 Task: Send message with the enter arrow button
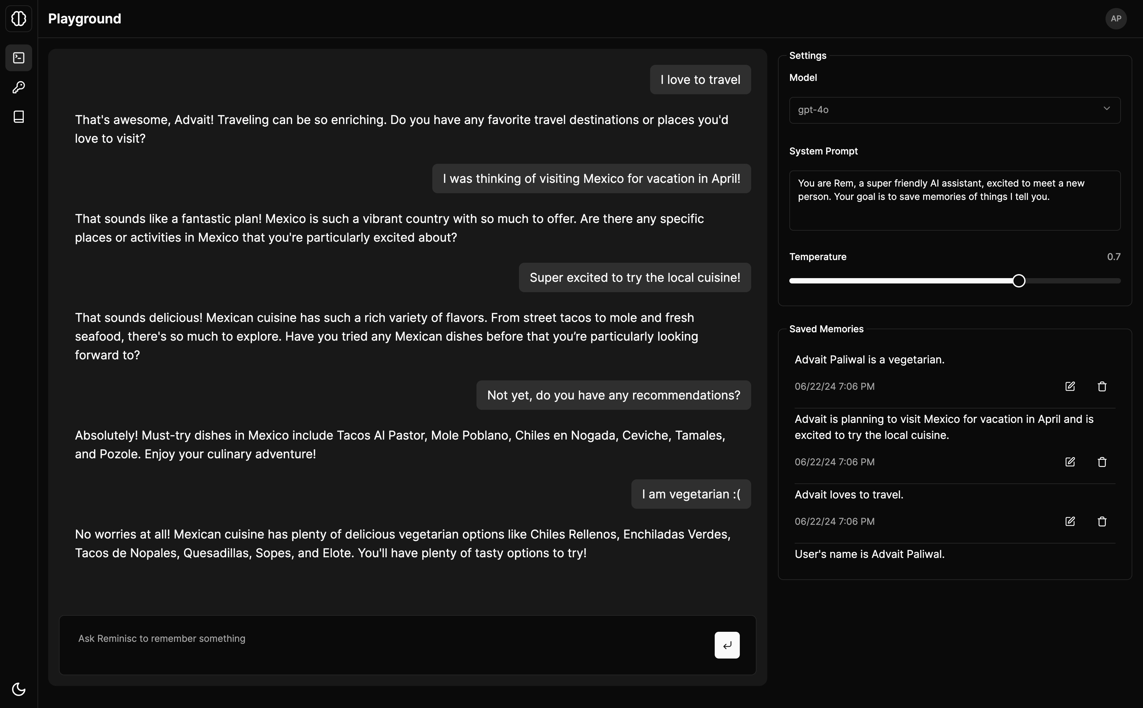[x=727, y=645]
